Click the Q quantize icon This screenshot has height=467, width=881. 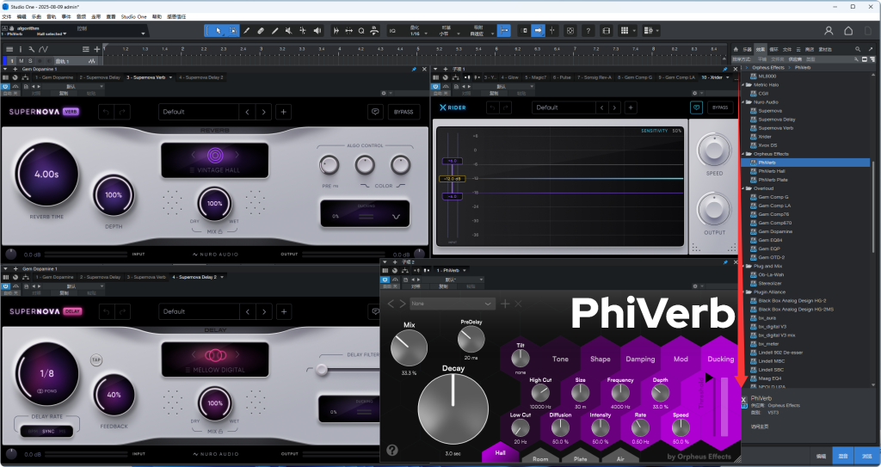(x=361, y=31)
